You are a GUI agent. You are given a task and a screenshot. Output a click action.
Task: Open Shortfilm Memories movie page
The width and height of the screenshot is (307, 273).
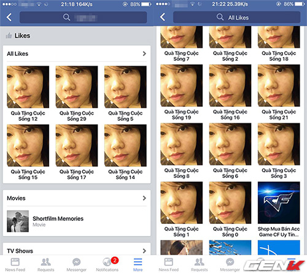(77, 221)
